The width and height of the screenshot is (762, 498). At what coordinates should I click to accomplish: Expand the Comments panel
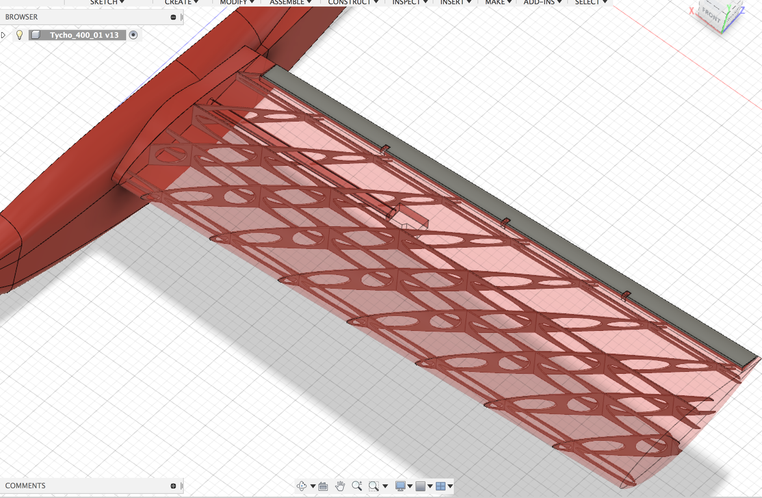tap(173, 486)
